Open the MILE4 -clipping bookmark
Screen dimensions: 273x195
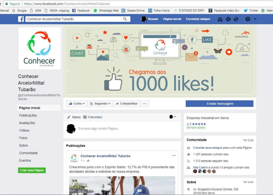pyautogui.click(x=57, y=11)
